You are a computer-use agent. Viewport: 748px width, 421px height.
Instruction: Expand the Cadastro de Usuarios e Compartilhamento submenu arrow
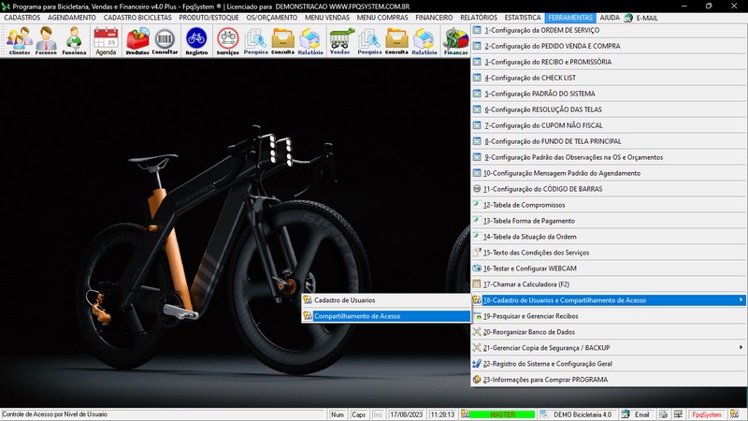pyautogui.click(x=741, y=300)
